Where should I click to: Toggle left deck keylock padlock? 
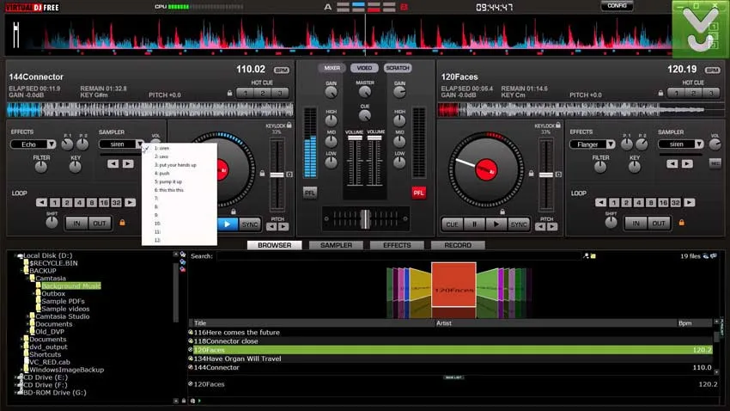289,126
